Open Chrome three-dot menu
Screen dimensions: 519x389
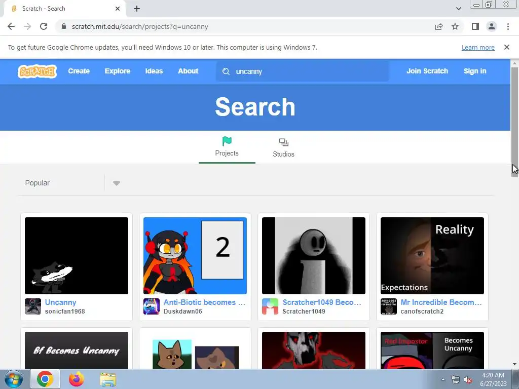(x=508, y=26)
